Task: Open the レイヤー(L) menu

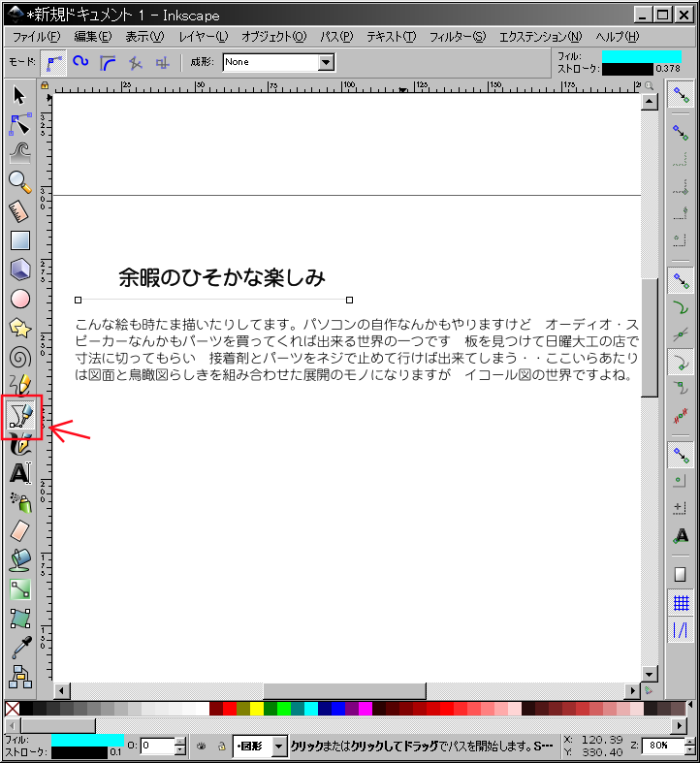Action: pos(204,37)
